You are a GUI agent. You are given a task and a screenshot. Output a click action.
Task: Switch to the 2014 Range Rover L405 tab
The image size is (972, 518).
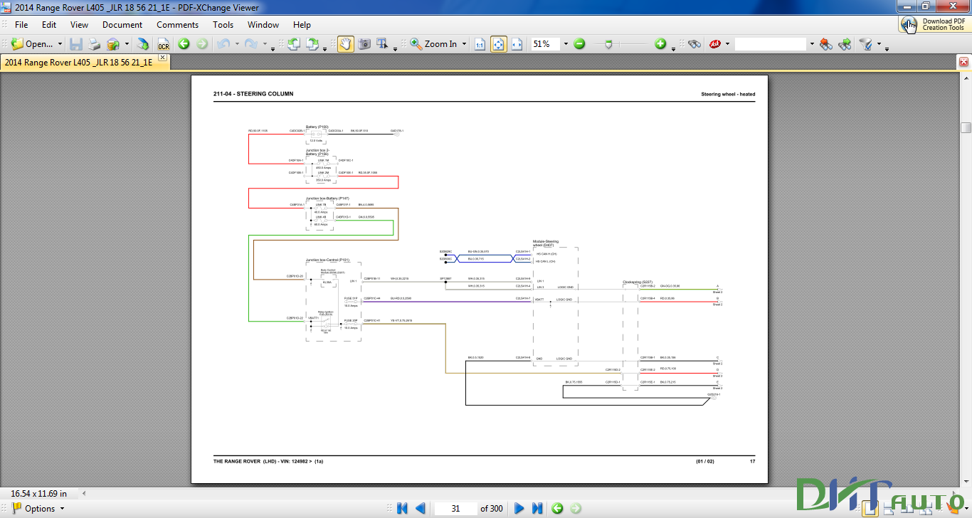coord(79,63)
